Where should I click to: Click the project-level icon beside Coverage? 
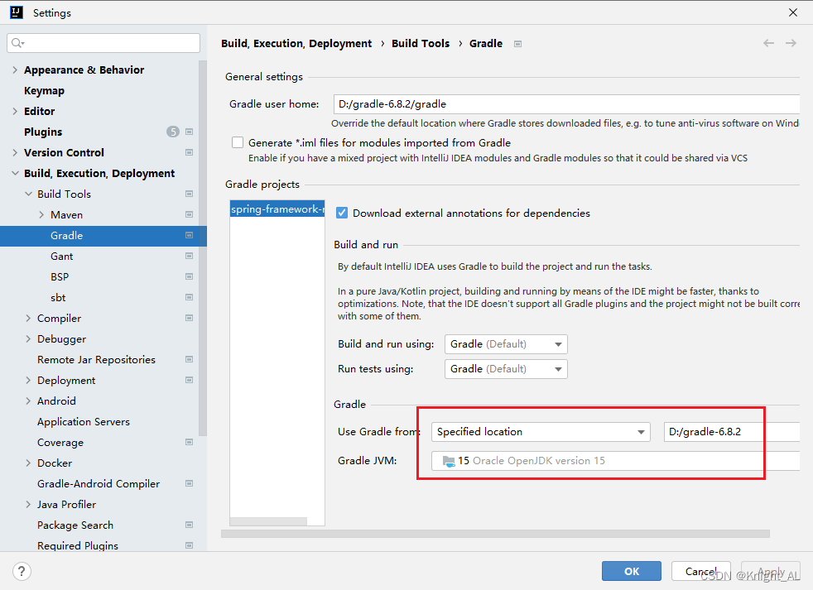190,442
